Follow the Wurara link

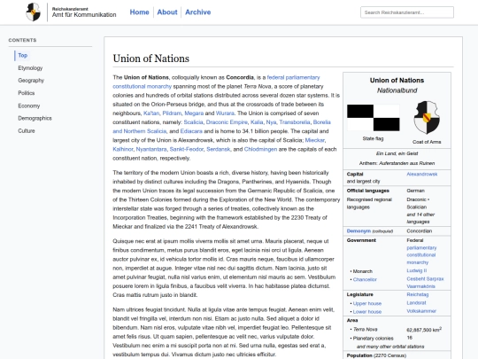225,113
